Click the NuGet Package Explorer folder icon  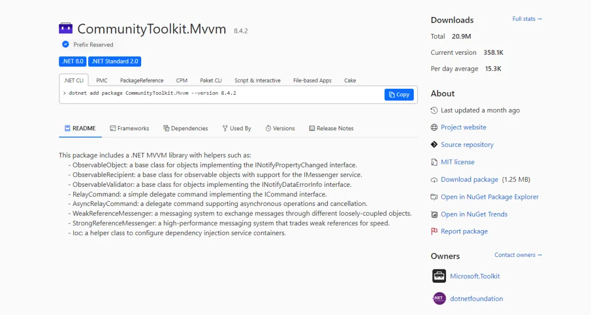click(x=434, y=197)
